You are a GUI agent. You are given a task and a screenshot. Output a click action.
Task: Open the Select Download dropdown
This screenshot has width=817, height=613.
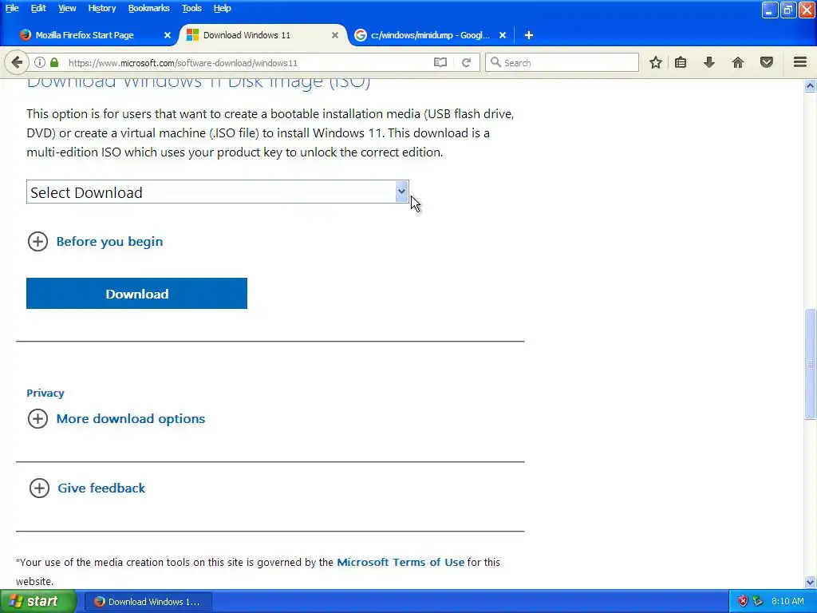(x=218, y=192)
